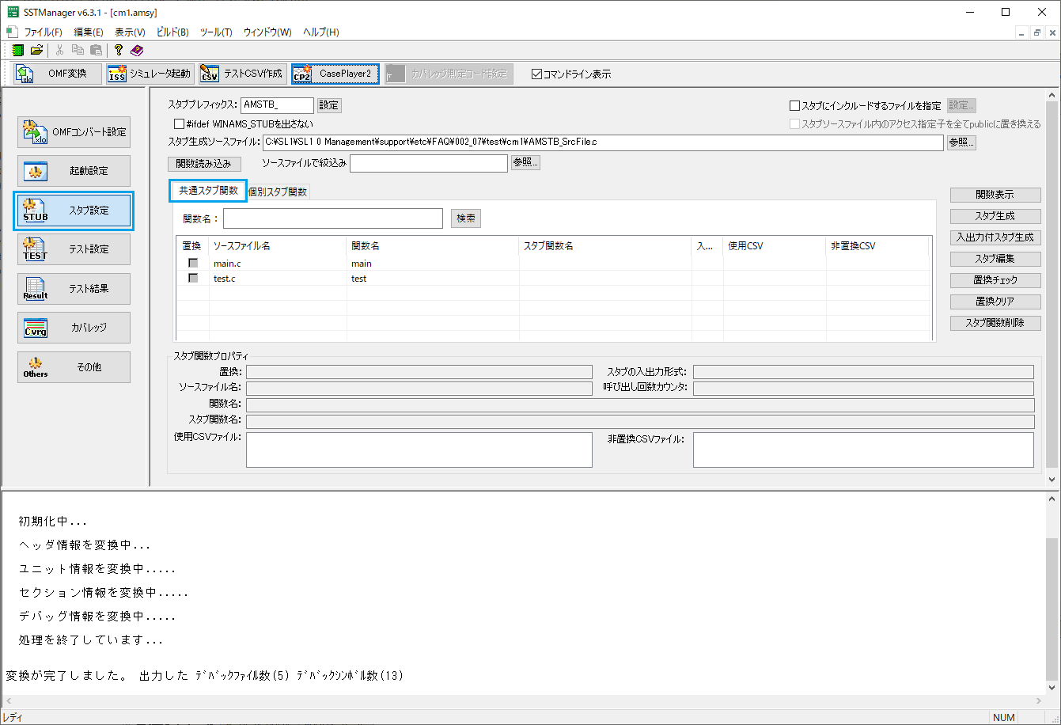This screenshot has width=1061, height=725.
Task: Click the copy icon in toolbar
Action: pos(78,50)
